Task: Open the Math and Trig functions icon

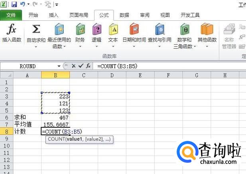Action: [185, 29]
